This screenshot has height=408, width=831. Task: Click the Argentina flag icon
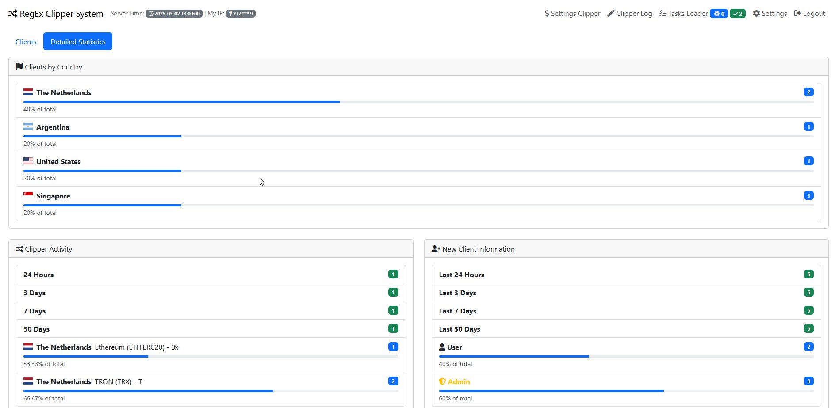tap(28, 127)
